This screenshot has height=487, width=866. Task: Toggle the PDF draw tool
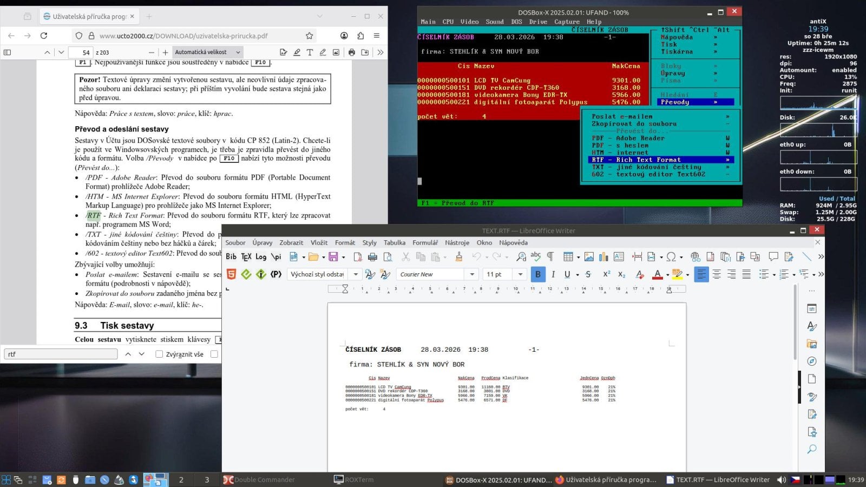coord(323,52)
